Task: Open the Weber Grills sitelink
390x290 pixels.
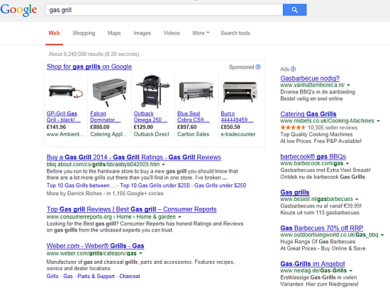Action: pyautogui.click(x=52, y=276)
